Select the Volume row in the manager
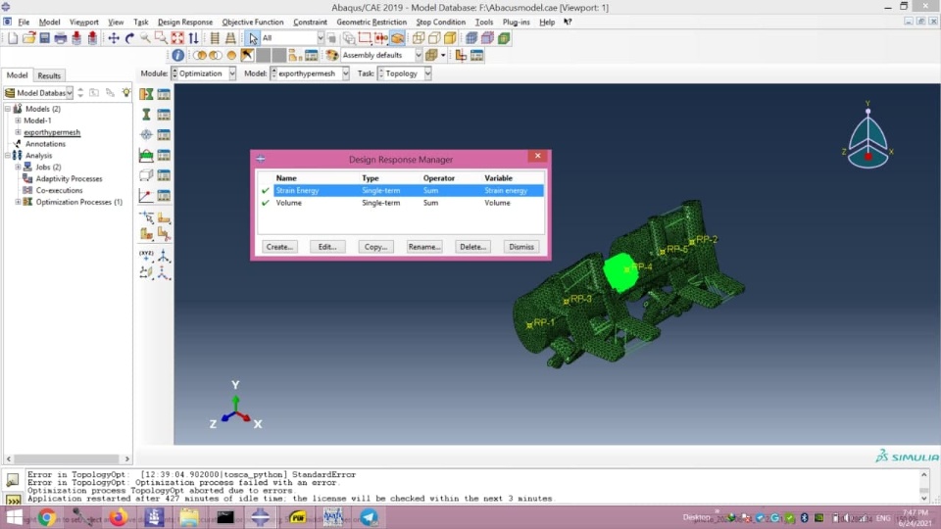This screenshot has width=941, height=529. click(408, 204)
